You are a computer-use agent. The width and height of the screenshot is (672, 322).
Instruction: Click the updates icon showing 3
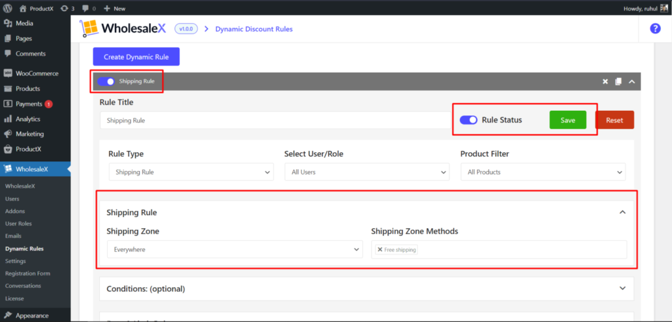click(x=64, y=8)
